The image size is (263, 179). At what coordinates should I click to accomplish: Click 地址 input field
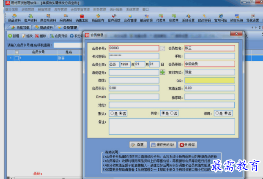coord(172,105)
